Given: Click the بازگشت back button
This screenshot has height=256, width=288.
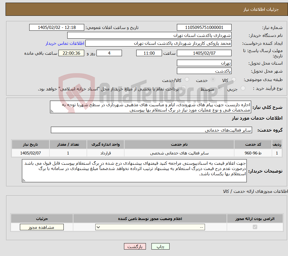Looking at the screenshot, I should point(135,246).
